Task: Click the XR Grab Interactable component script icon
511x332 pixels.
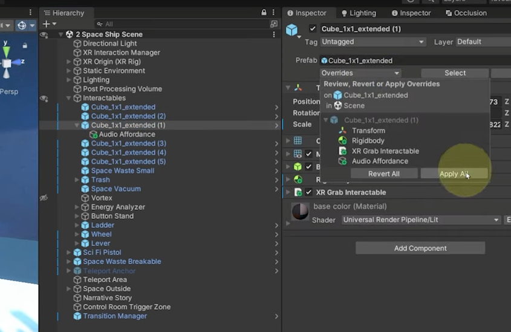Action: (x=298, y=192)
